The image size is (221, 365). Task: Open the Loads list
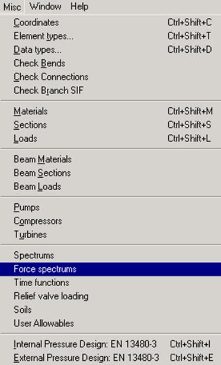pyautogui.click(x=110, y=139)
